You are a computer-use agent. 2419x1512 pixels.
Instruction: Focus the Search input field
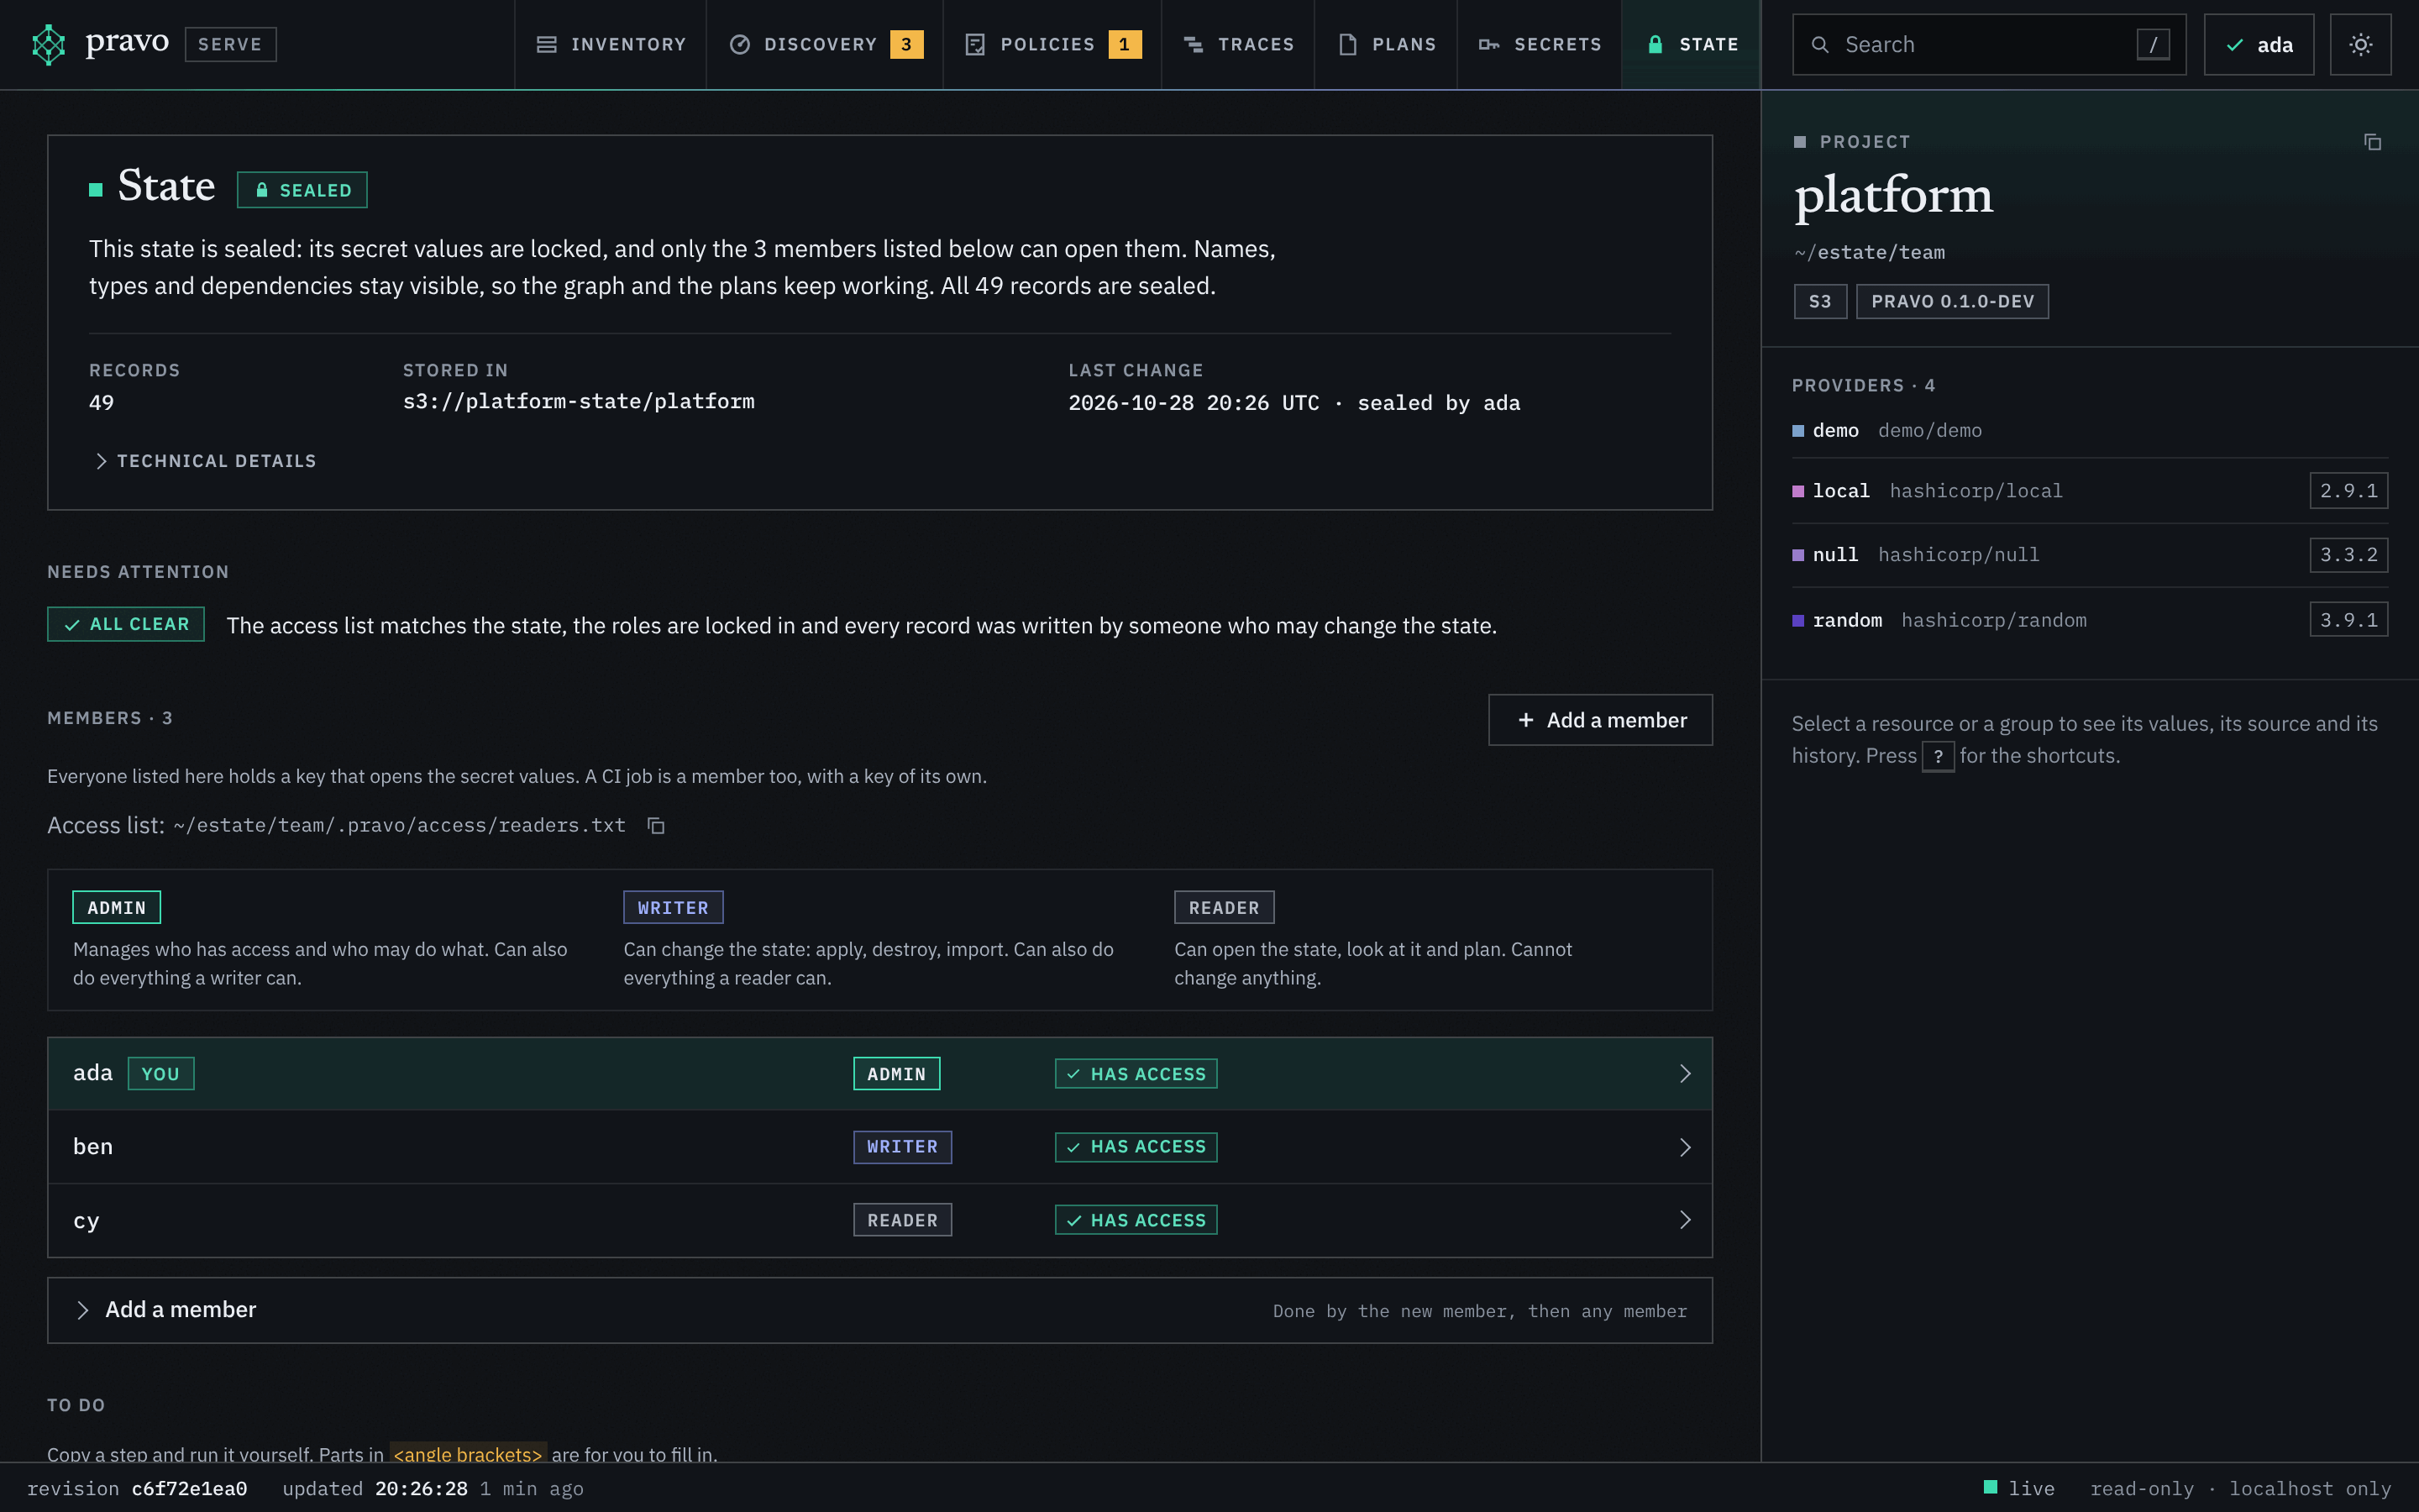pos(1988,44)
